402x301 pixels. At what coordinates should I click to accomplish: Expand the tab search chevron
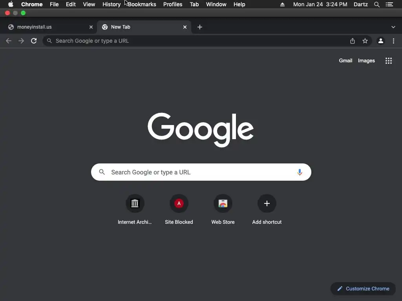tap(393, 27)
